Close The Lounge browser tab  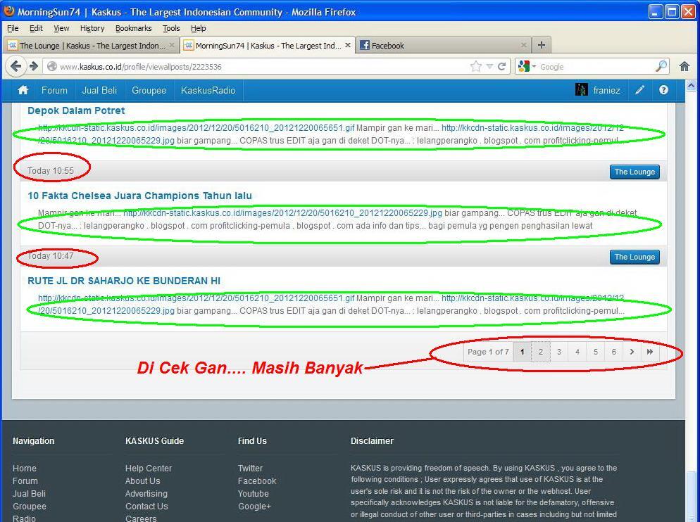[172, 45]
